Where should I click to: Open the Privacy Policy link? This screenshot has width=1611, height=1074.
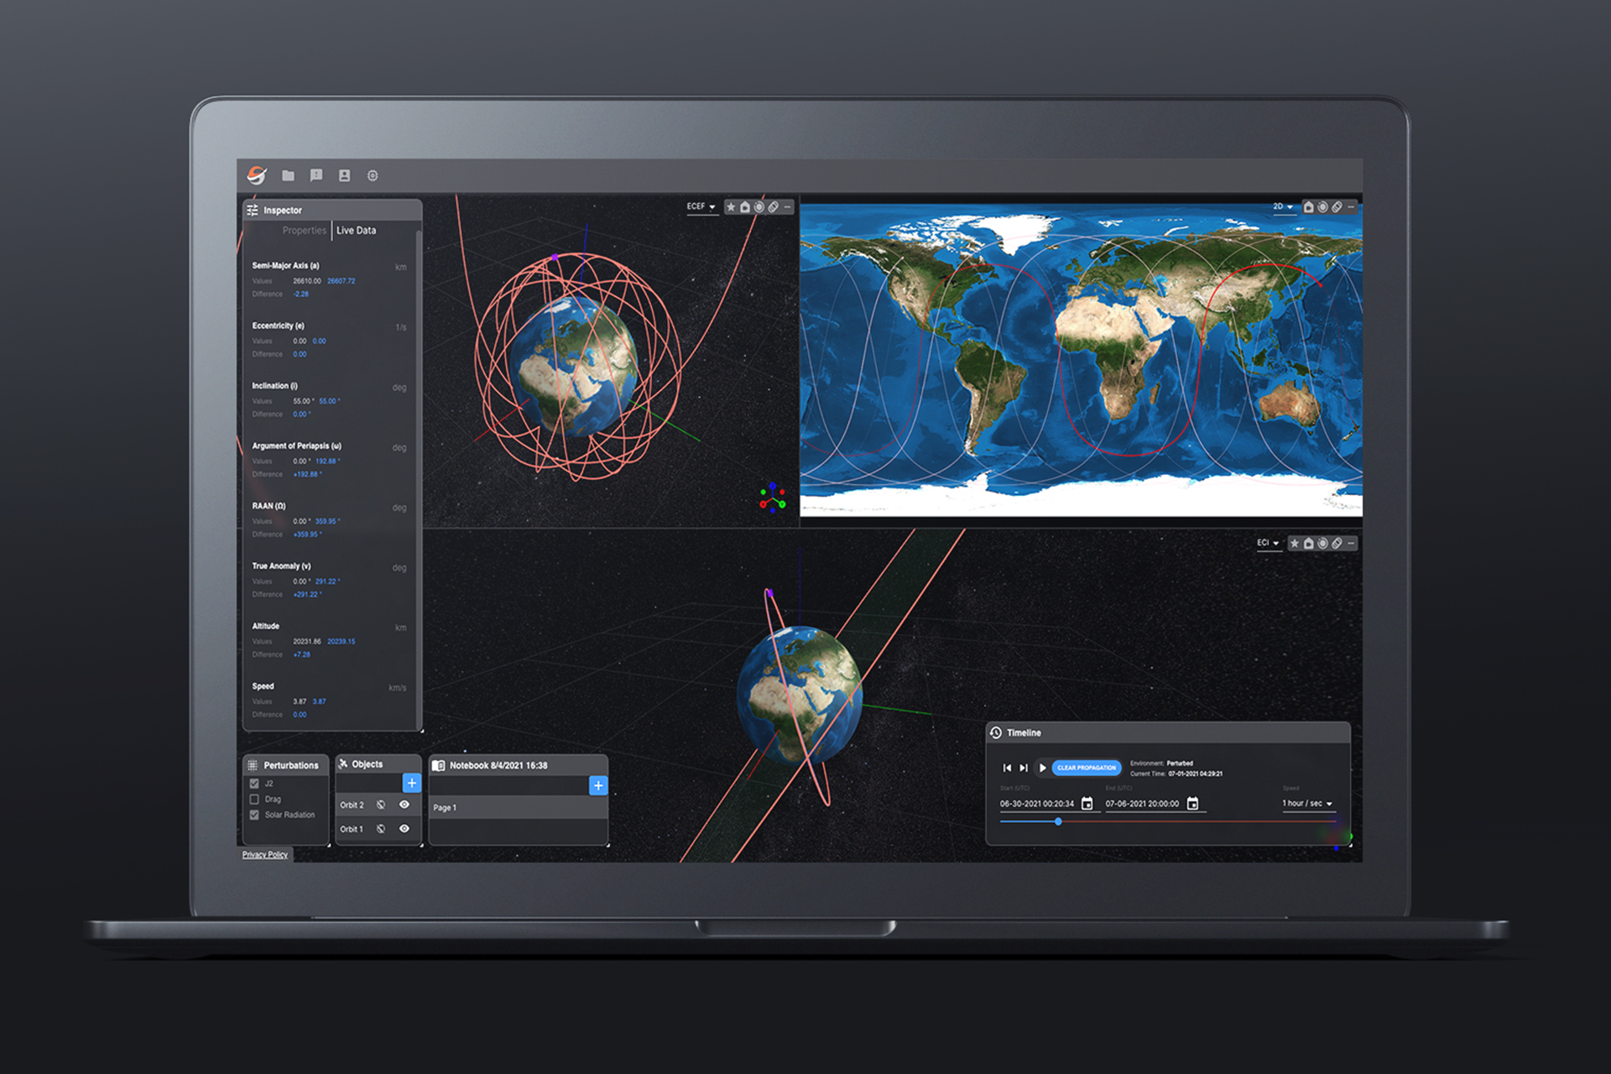[x=265, y=855]
